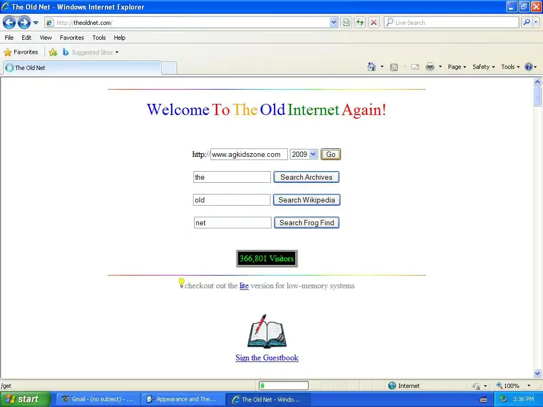Click the Add to Favorites Bar icon
Viewport: 543px width, 407px height.
pyautogui.click(x=53, y=52)
